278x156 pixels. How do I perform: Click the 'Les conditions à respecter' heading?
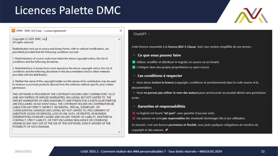[160, 76]
